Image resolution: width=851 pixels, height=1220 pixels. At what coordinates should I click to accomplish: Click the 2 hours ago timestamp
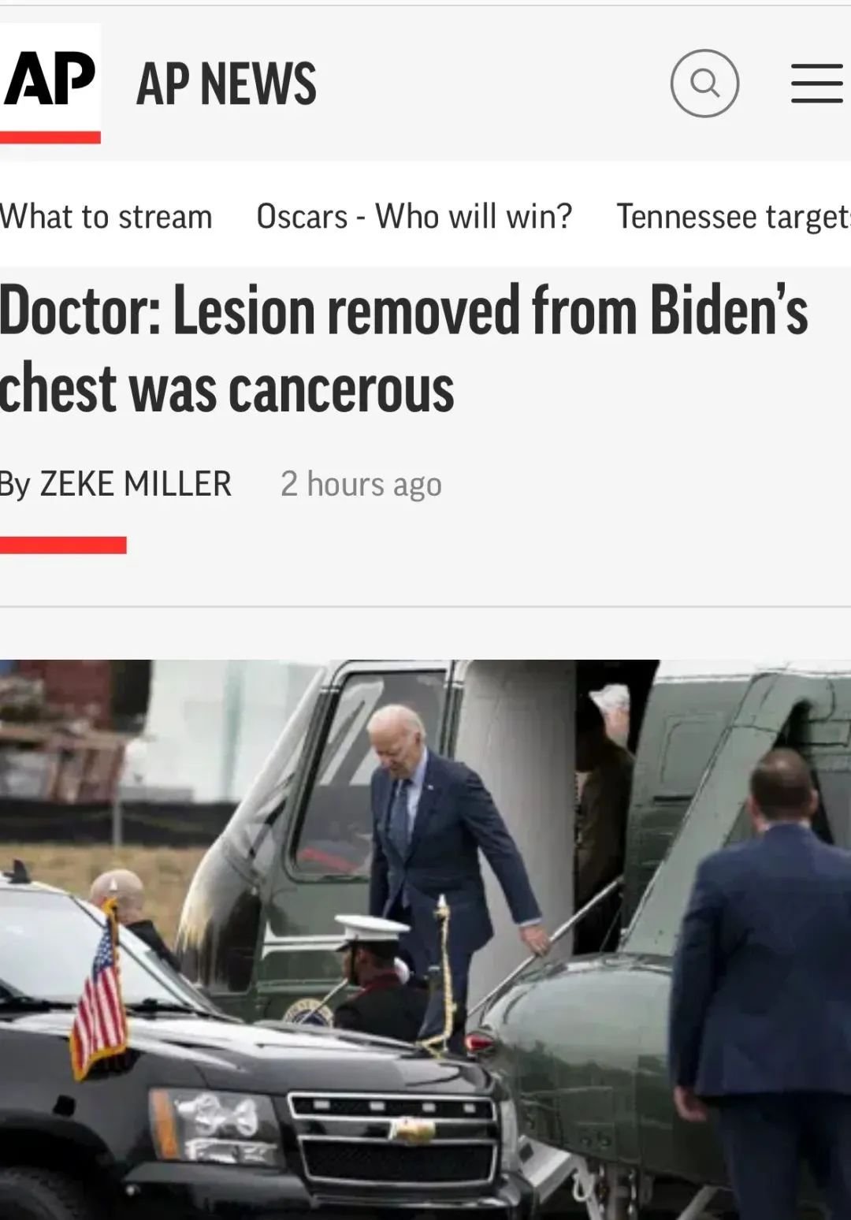(x=361, y=484)
